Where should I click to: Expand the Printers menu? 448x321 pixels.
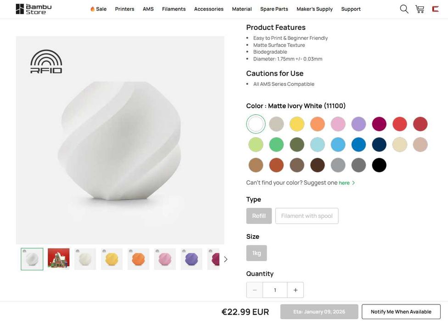124,9
